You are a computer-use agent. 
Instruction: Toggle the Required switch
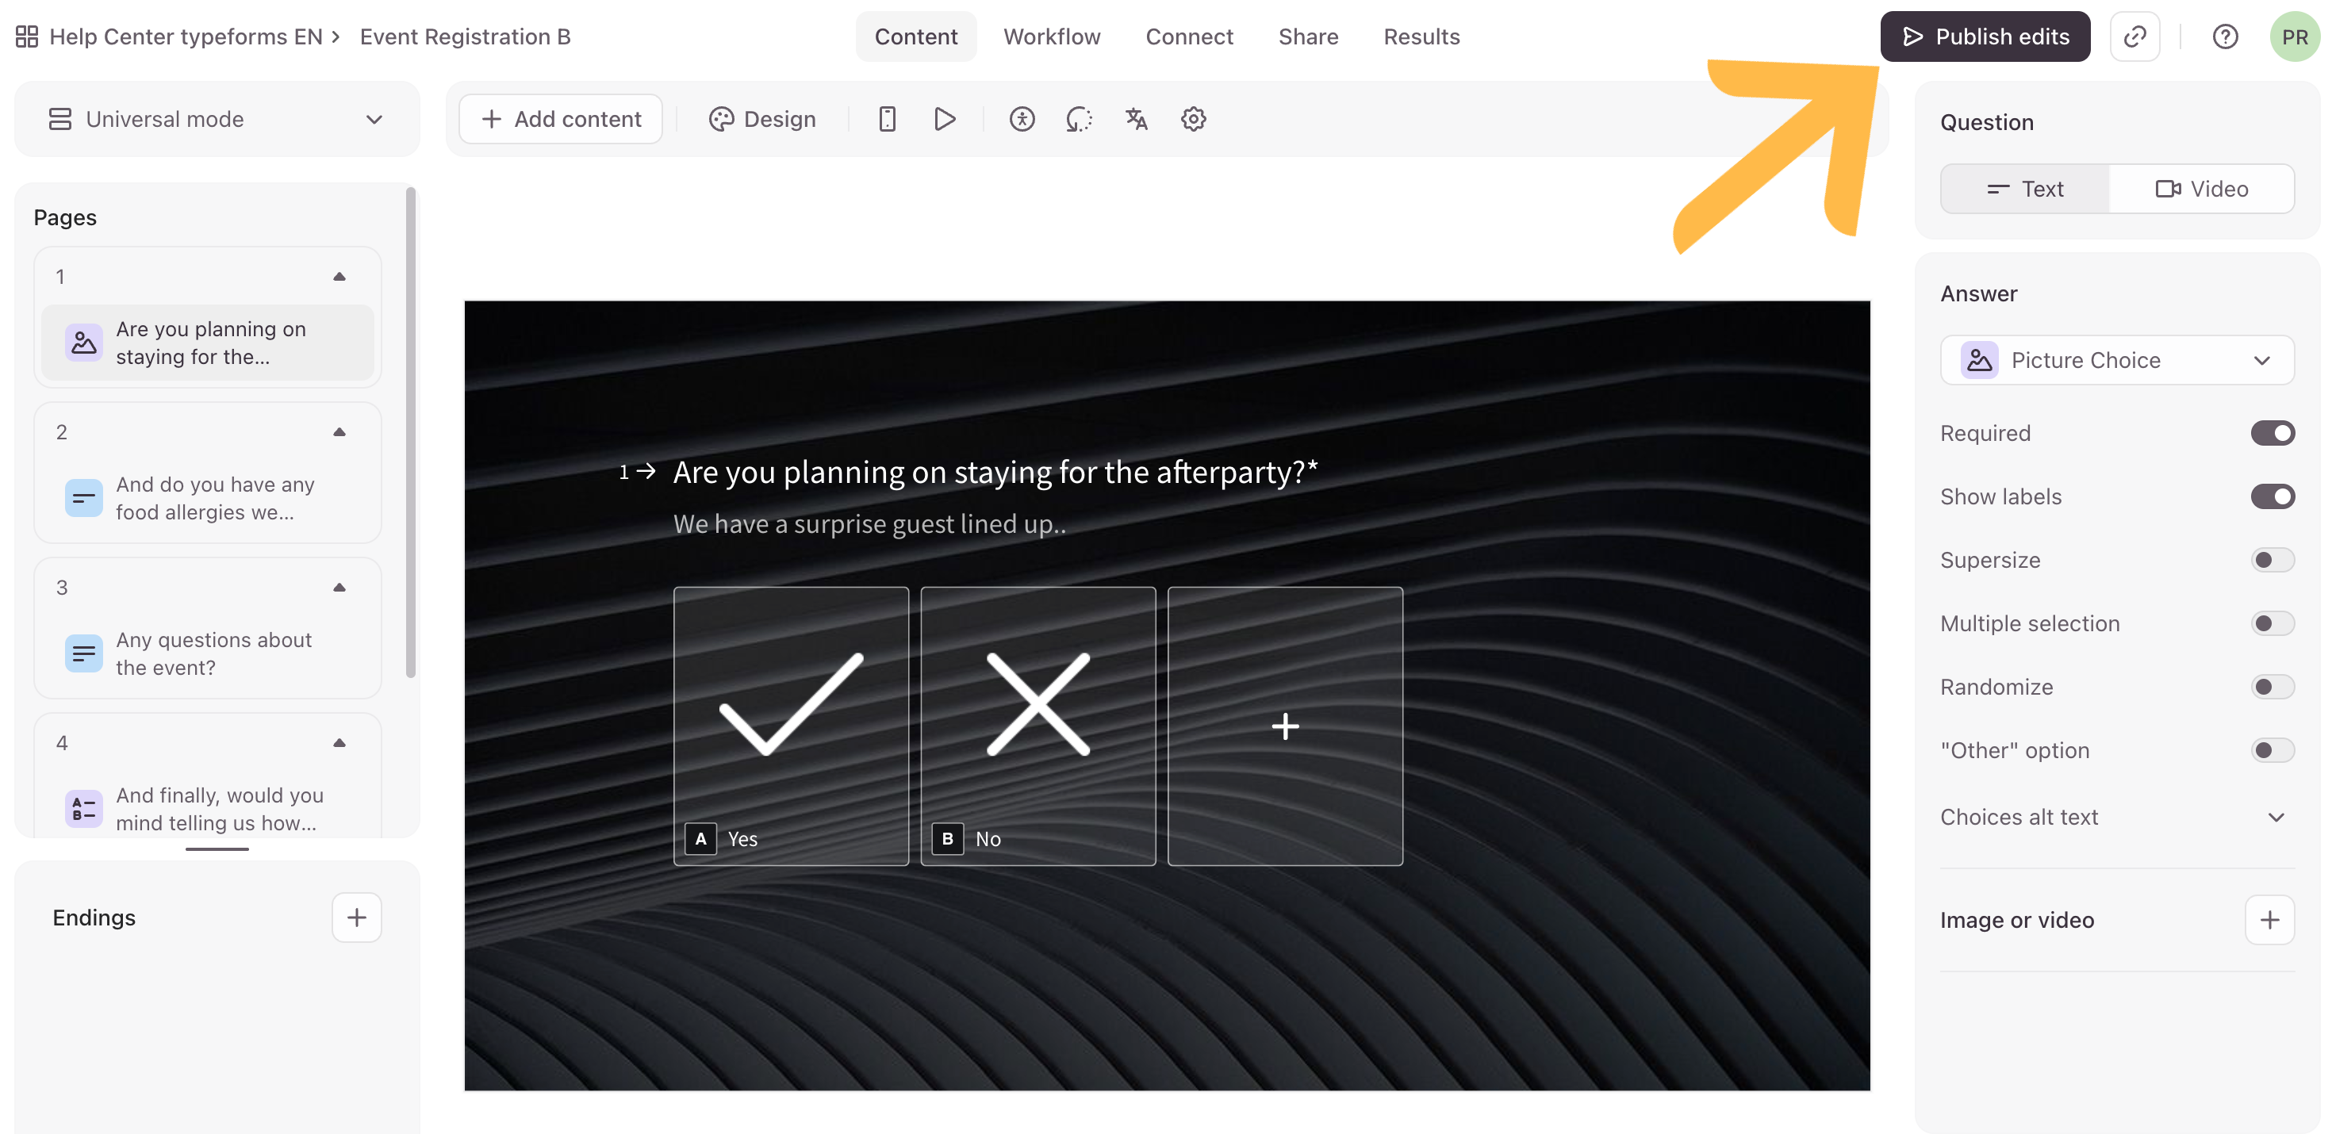2273,434
